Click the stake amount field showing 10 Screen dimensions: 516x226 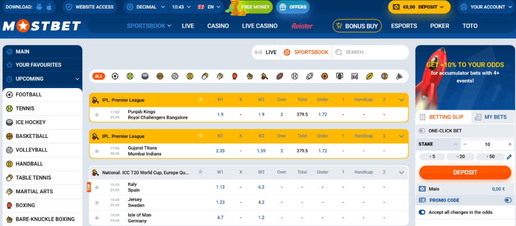coord(487,144)
